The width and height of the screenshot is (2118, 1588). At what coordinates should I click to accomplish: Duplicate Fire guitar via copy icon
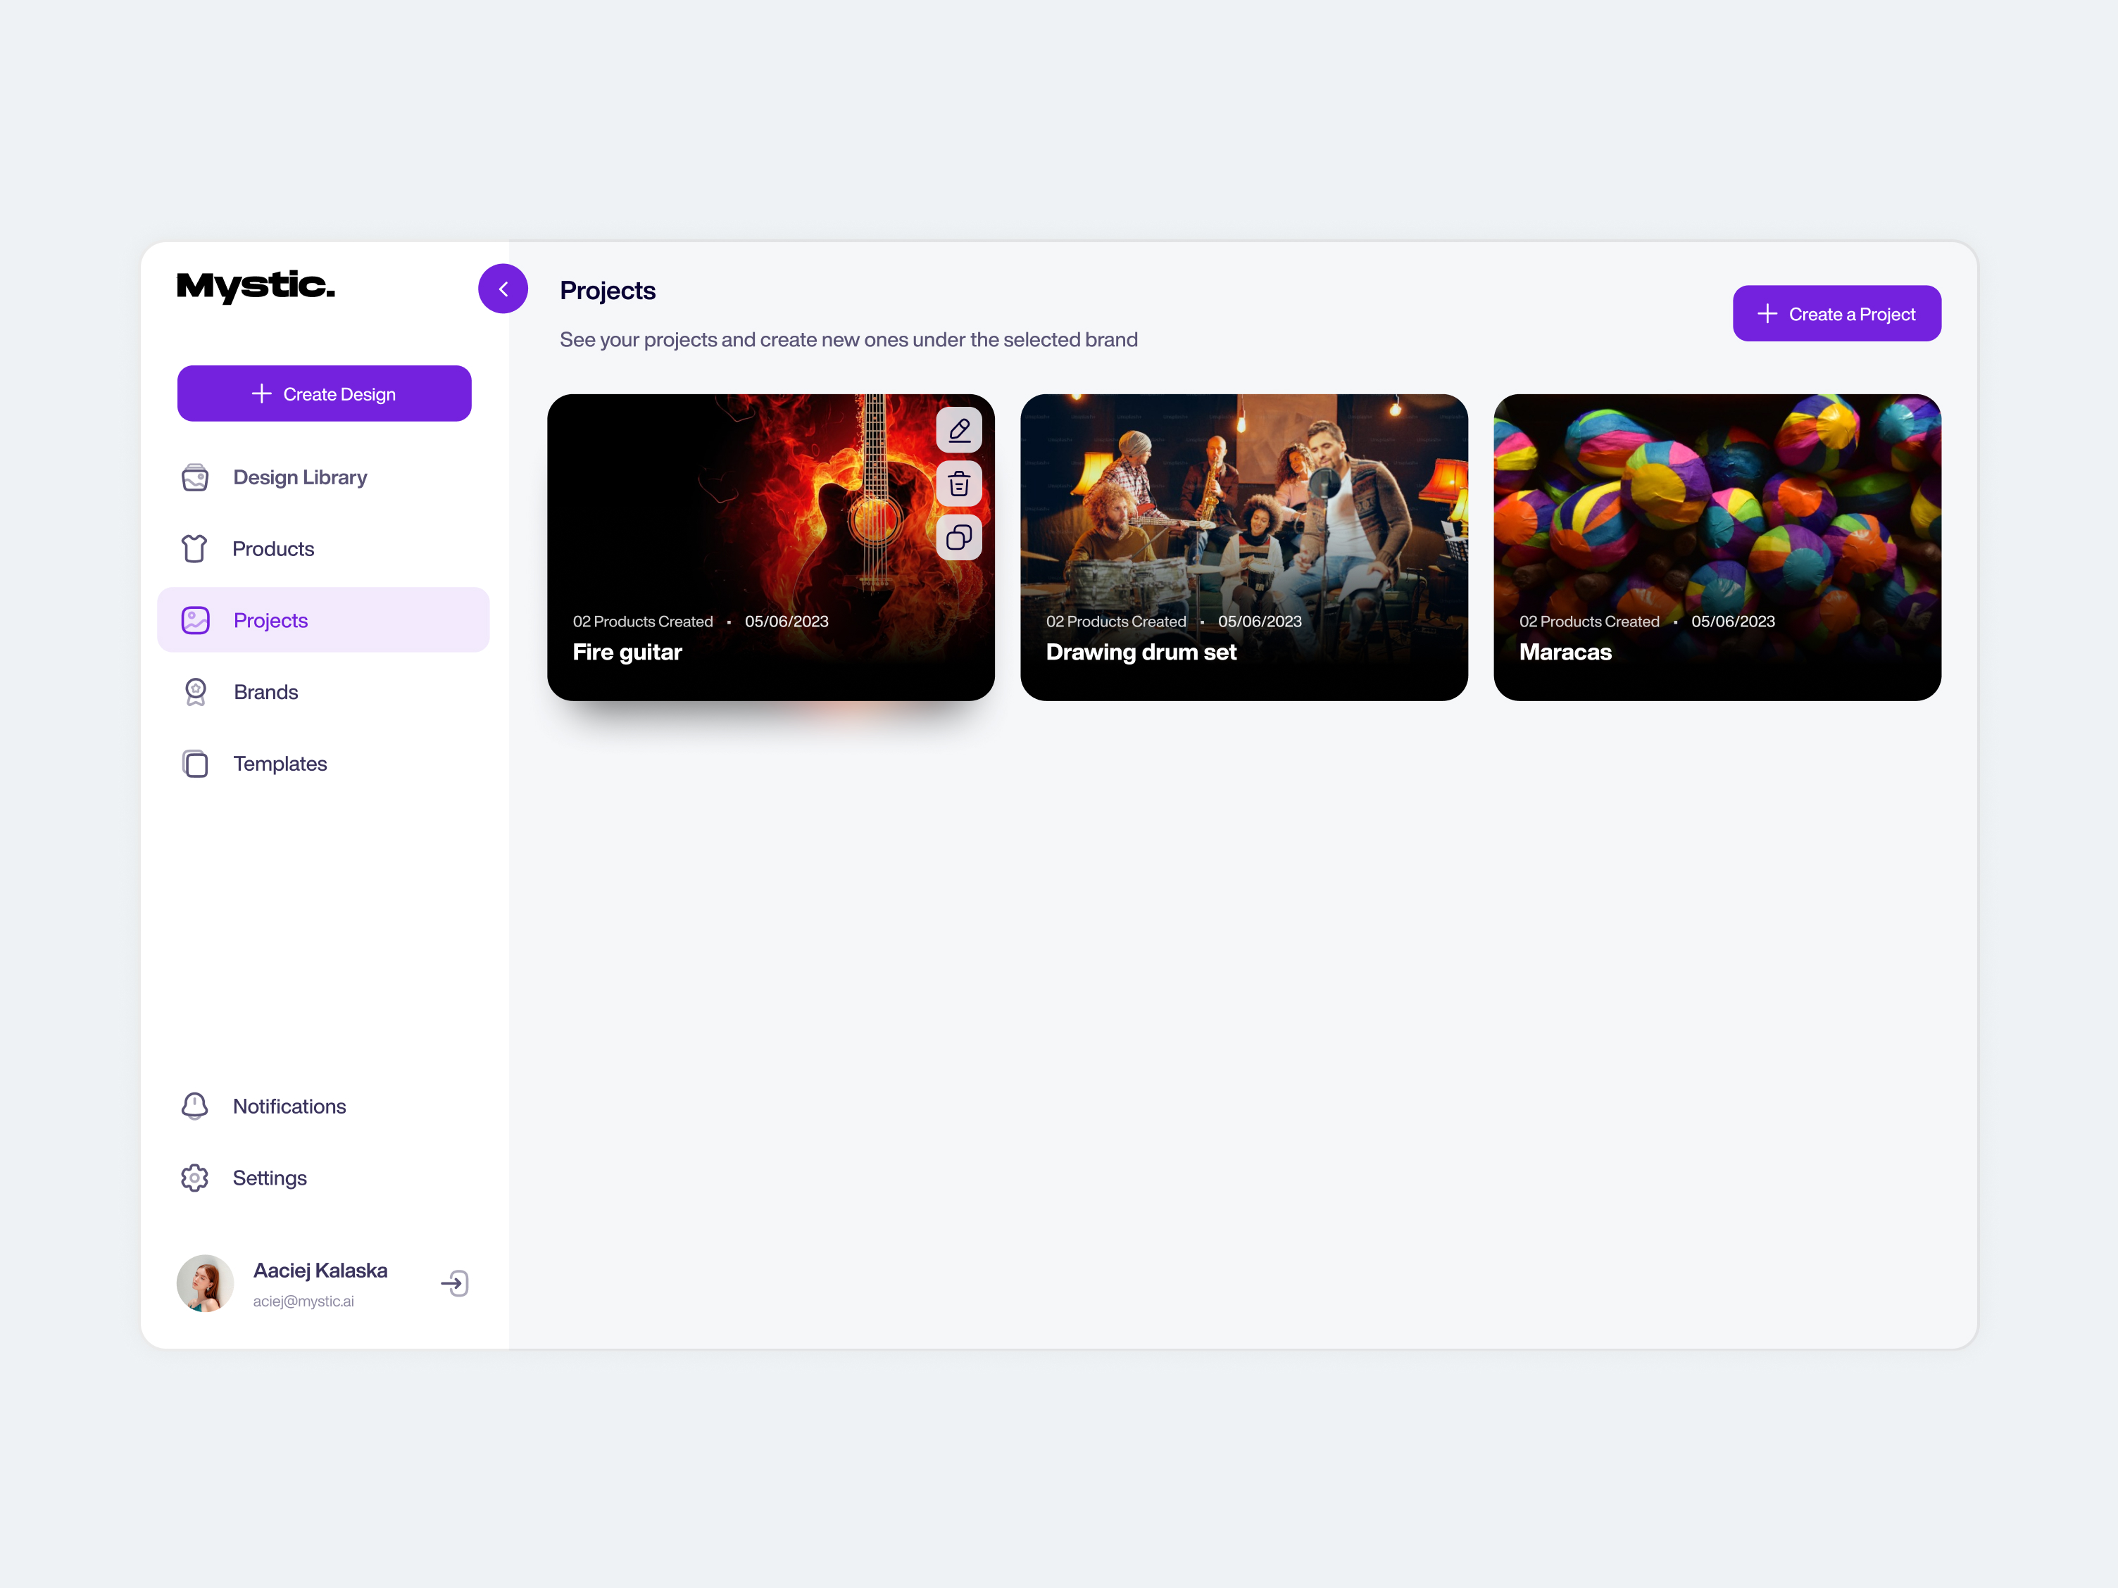coord(958,538)
